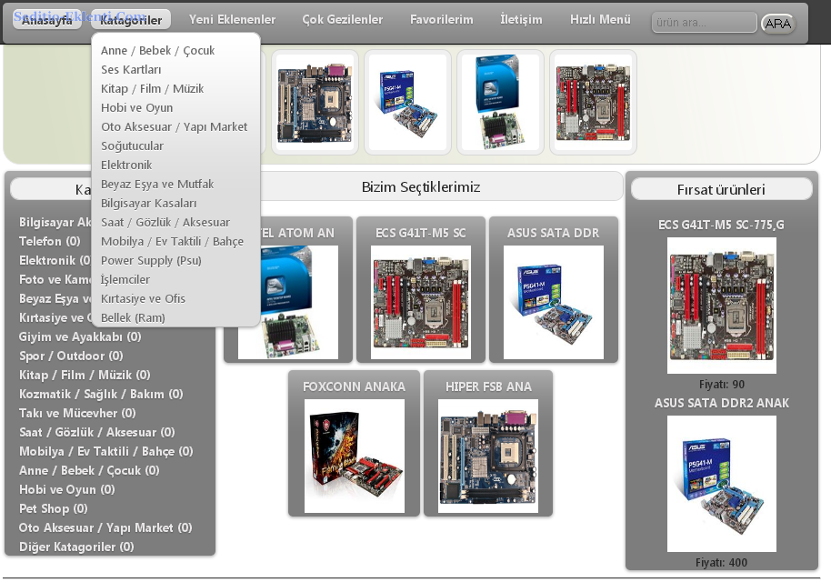Open sidebar Saat / Gözlük / Aksesuar (0)
The width and height of the screenshot is (831, 582).
coord(97,432)
